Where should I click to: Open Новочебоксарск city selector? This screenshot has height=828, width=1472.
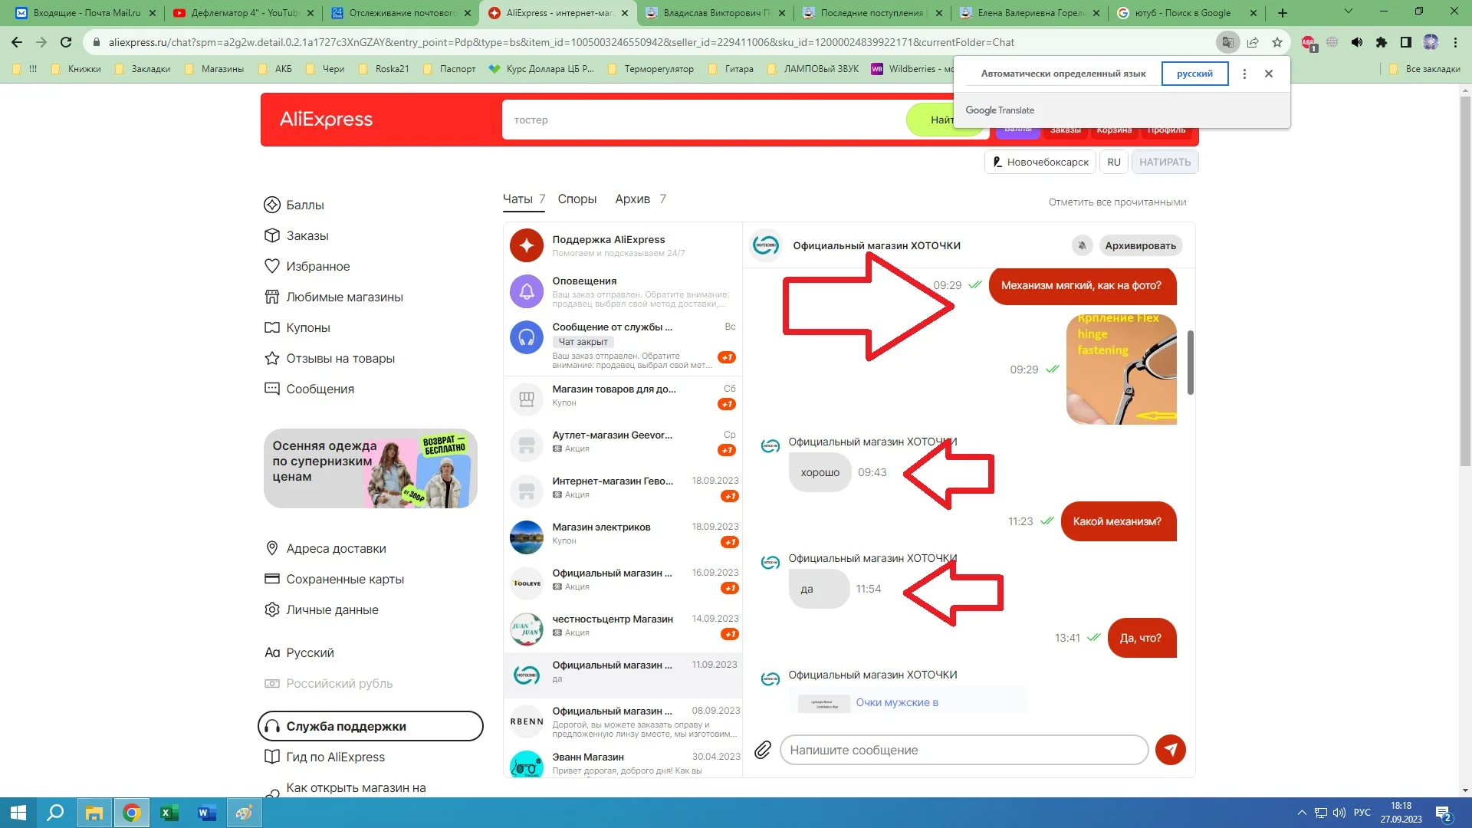click(1040, 162)
